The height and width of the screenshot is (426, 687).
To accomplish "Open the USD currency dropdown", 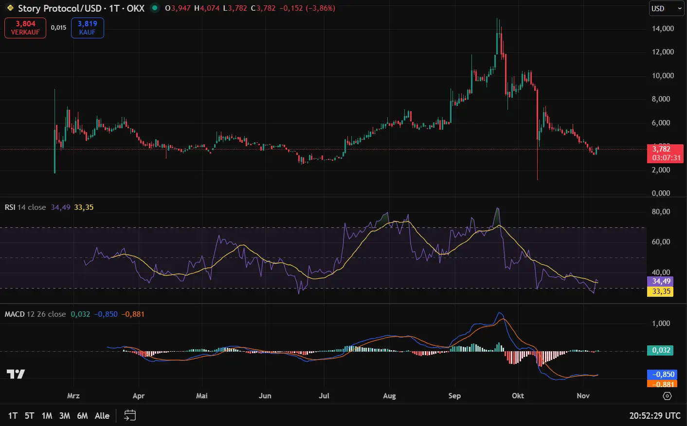I will 666,8.
